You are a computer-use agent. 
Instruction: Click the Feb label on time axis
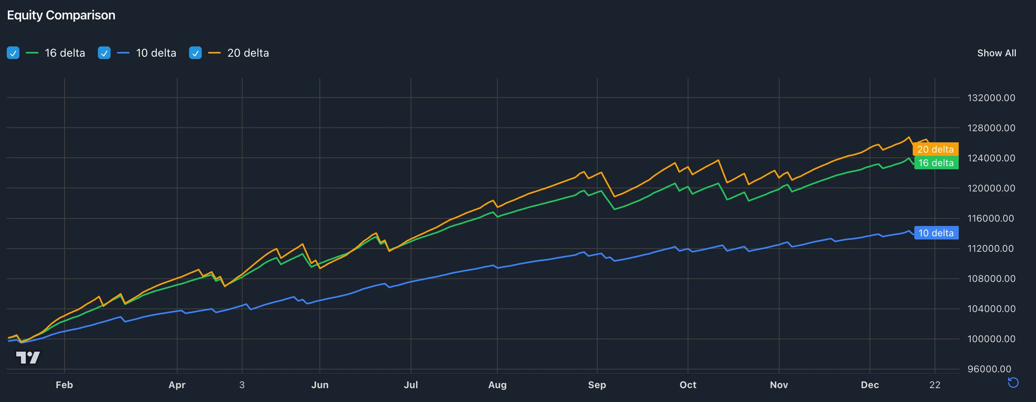point(64,385)
